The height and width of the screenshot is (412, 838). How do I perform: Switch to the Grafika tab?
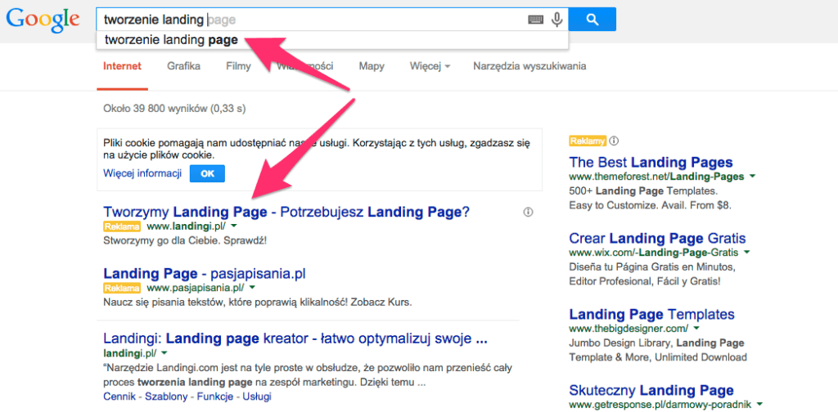tap(183, 66)
